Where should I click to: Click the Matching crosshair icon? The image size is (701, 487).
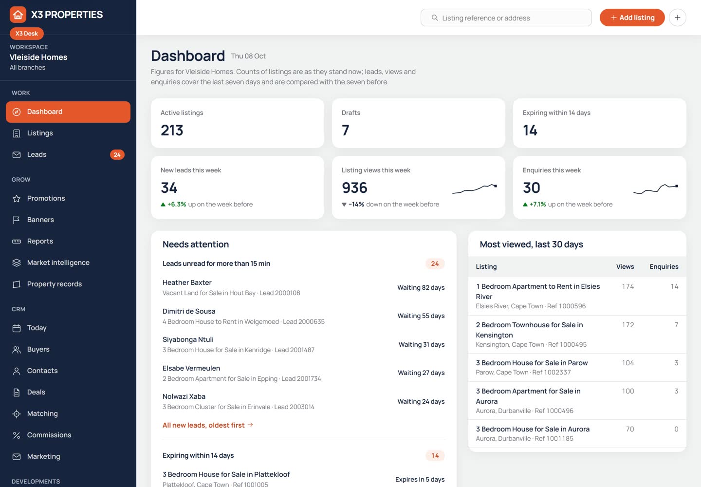point(17,414)
